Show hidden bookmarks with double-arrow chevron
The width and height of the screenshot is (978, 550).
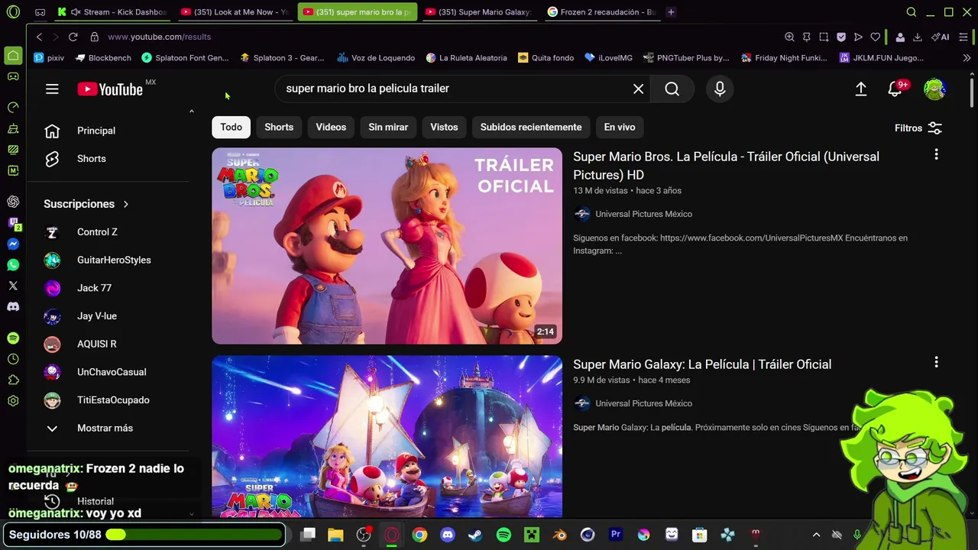click(x=967, y=58)
